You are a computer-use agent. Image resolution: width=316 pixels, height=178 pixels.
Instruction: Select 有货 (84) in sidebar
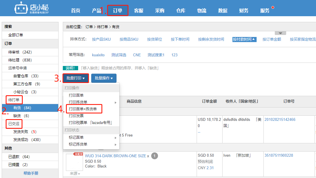[30, 108]
